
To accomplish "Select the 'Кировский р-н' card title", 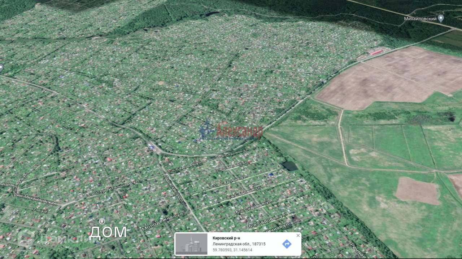I will (226, 238).
